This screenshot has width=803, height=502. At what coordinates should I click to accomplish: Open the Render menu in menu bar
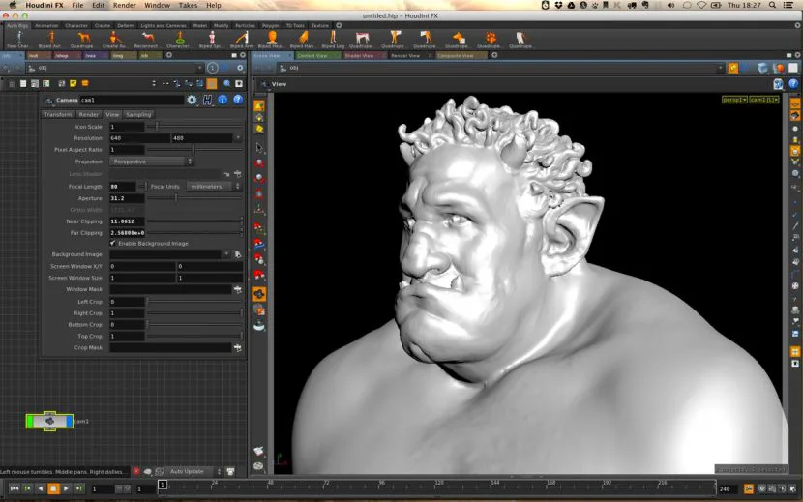pyautogui.click(x=125, y=5)
